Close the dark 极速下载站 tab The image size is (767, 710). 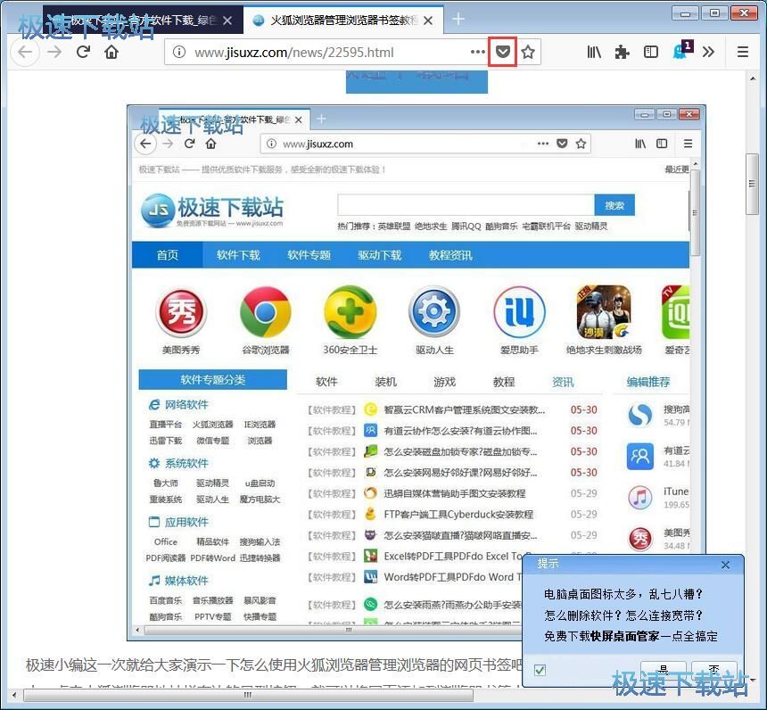point(227,21)
